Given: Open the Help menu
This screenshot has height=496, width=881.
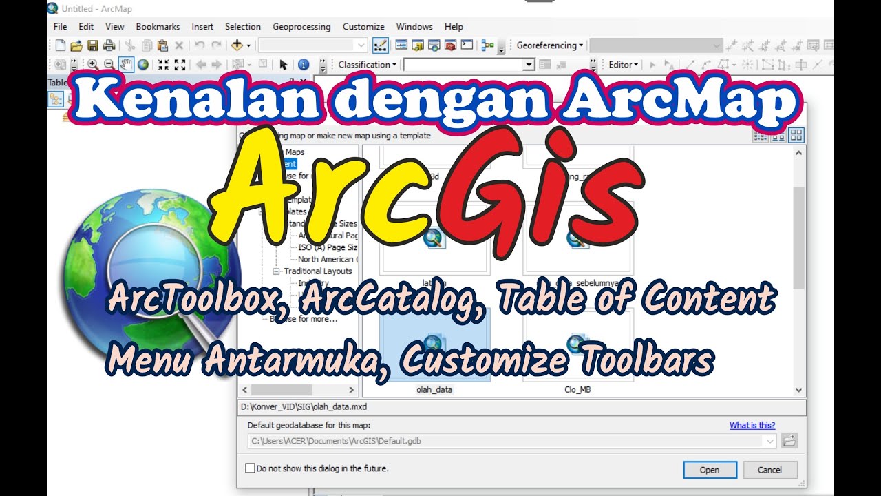Looking at the screenshot, I should click(454, 27).
